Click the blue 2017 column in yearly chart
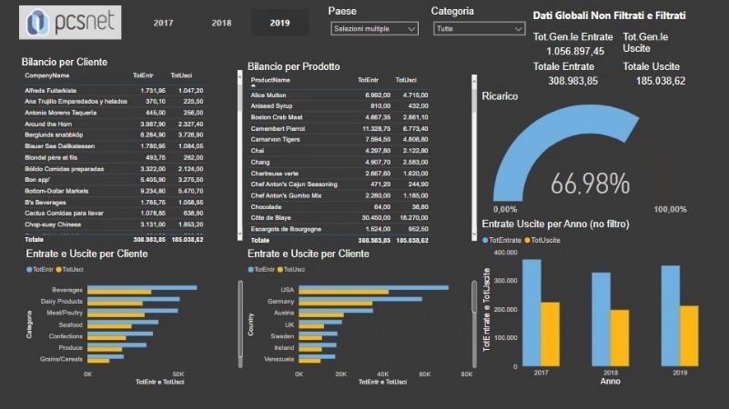The width and height of the screenshot is (729, 409). (x=532, y=313)
